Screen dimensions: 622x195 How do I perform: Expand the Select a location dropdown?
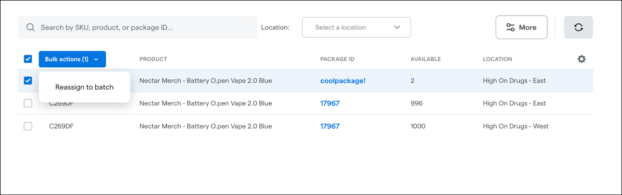[x=356, y=27]
